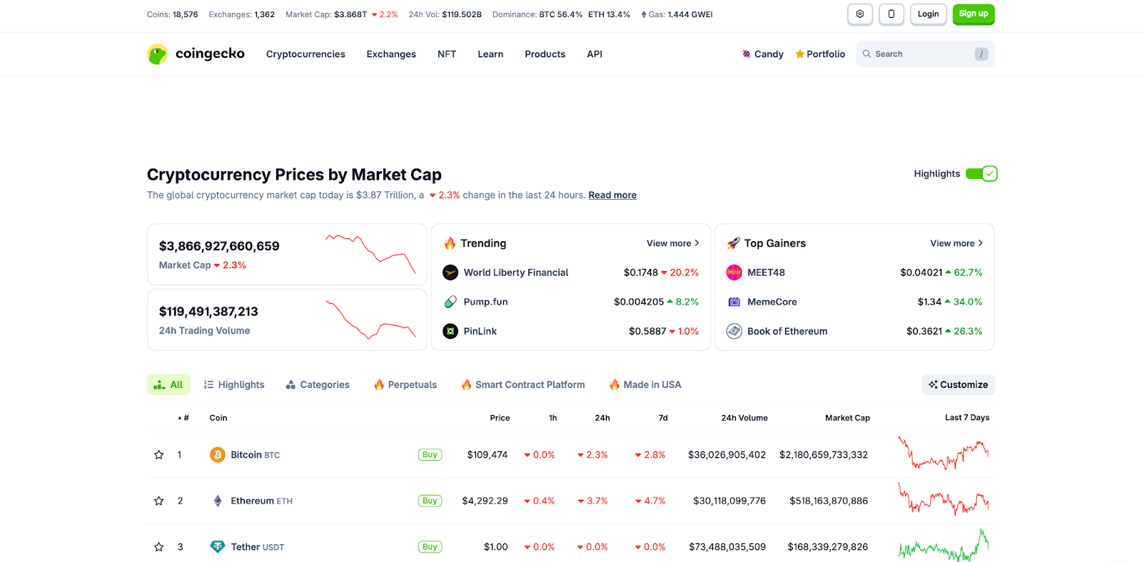Star Bitcoin as a favorite
Viewport: 1142px width, 562px height.
pyautogui.click(x=159, y=455)
